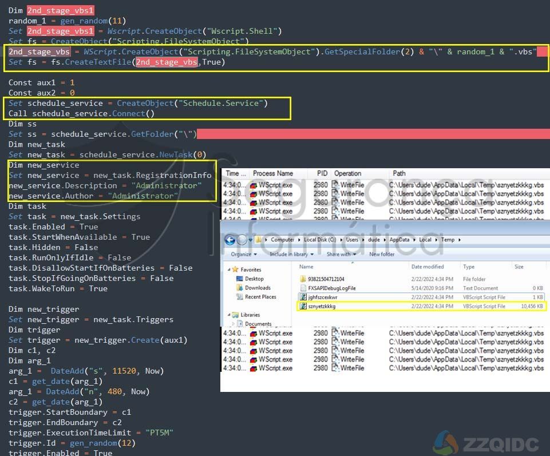Select Local breadcrumb segment
The width and height of the screenshot is (550, 456).
tap(425, 240)
